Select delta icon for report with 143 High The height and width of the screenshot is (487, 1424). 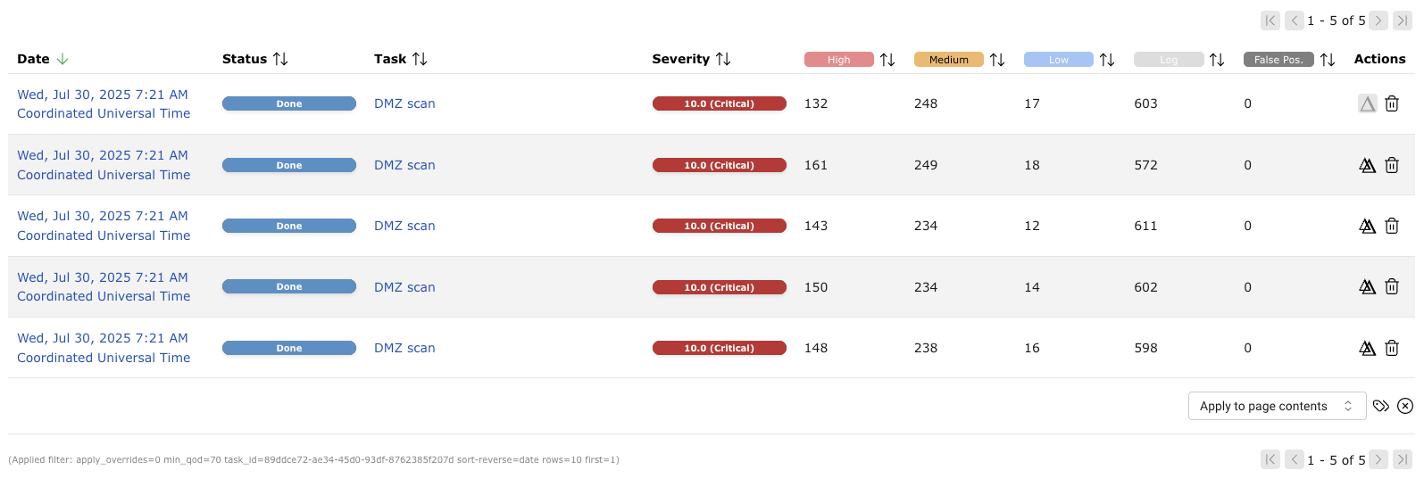[1367, 226]
